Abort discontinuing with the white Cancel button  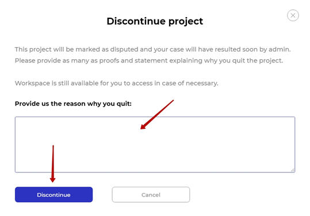coord(151,195)
